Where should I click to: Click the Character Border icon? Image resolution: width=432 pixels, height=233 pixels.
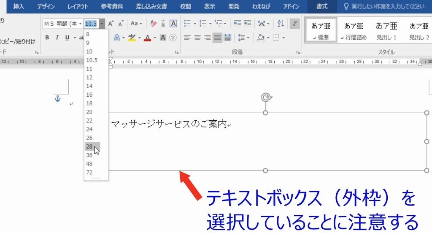[173, 24]
